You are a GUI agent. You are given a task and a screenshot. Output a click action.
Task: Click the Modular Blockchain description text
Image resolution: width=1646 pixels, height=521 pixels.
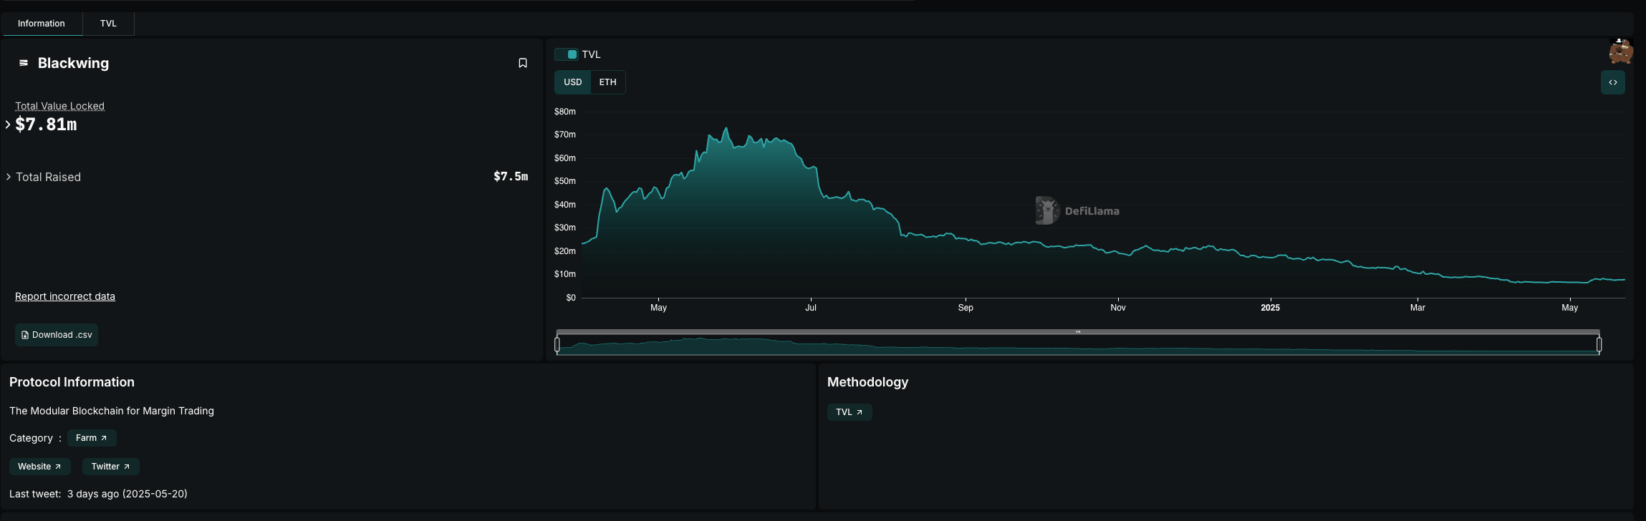click(x=112, y=411)
